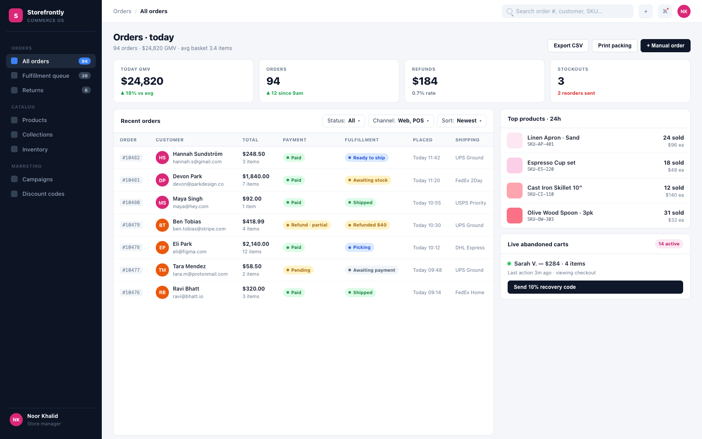702x439 pixels.
Task: Open Discount codes in sidebar
Action: point(51,194)
